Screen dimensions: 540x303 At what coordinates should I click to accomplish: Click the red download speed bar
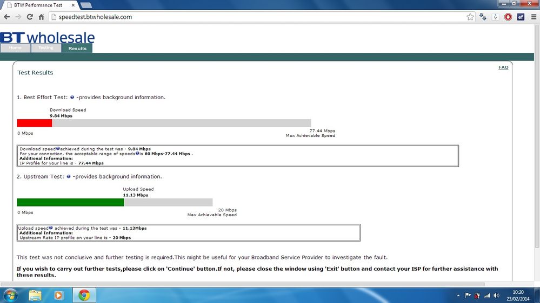click(35, 123)
